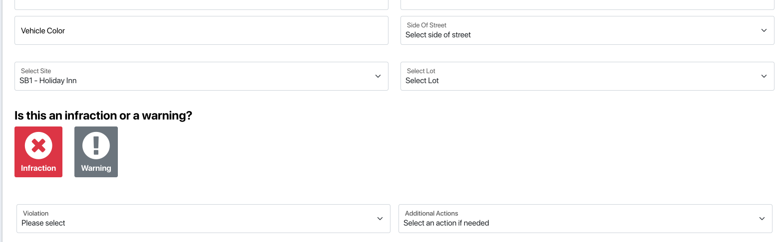Click the Side Of Street chevron arrow
This screenshot has height=242, width=777.
764,30
